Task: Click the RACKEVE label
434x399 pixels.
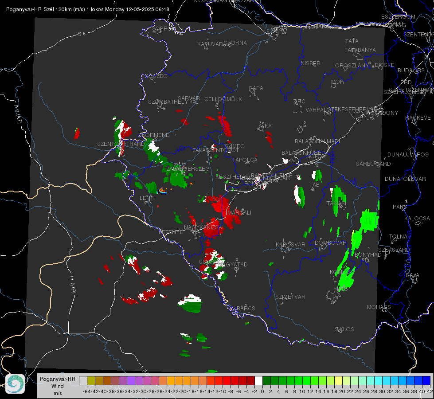Action: (418, 118)
